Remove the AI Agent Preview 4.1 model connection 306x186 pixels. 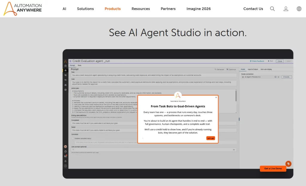coord(279,77)
